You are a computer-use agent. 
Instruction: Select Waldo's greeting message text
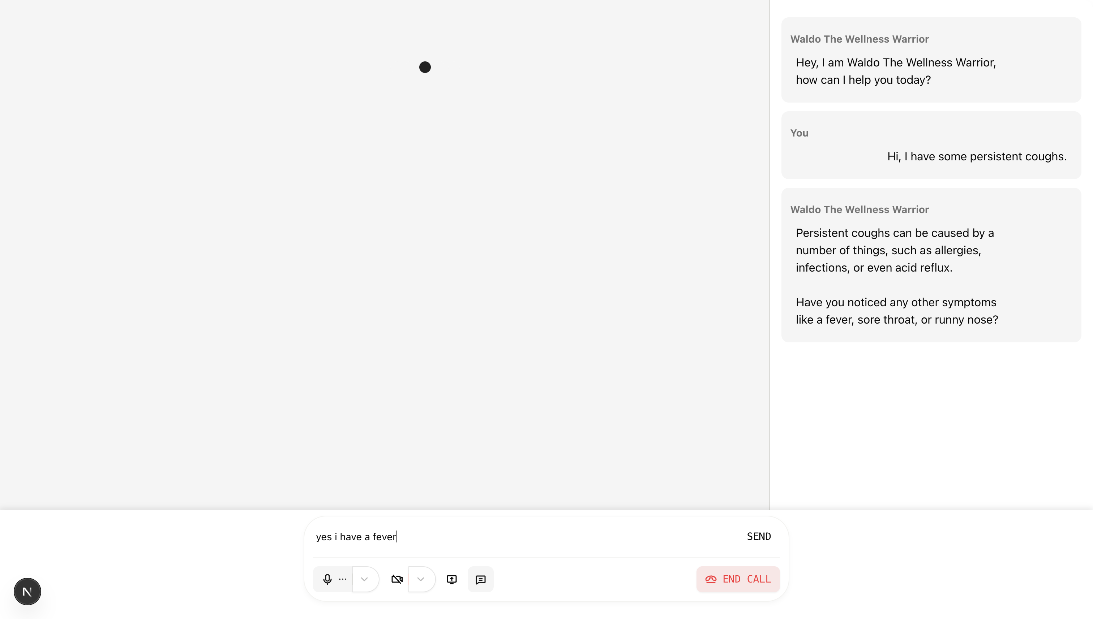(895, 72)
